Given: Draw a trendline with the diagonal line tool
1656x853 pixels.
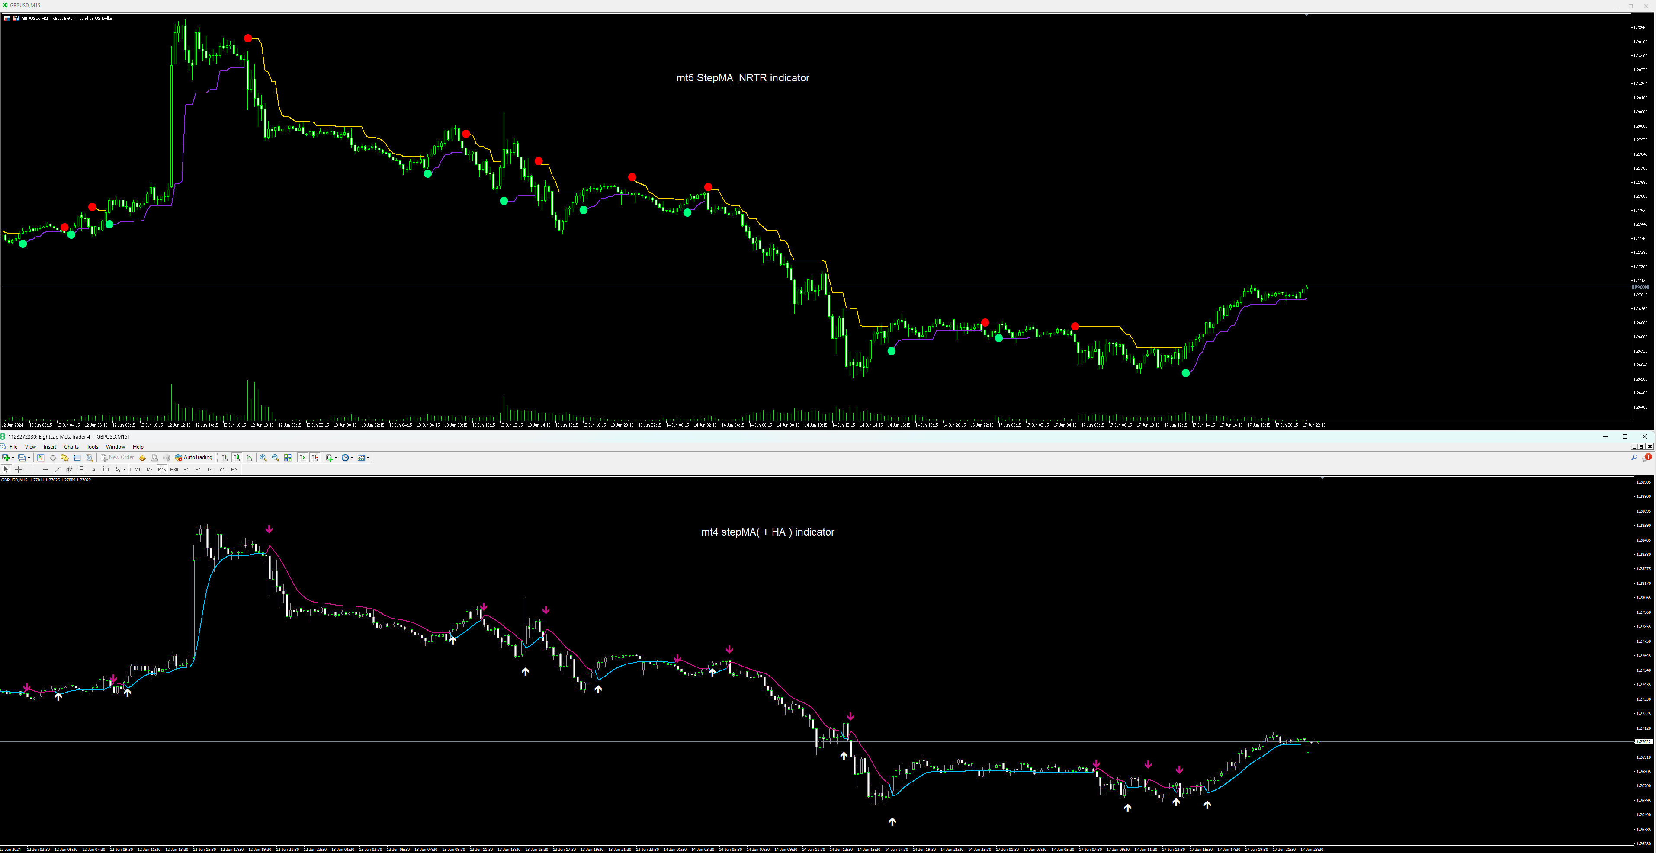Looking at the screenshot, I should [57, 470].
